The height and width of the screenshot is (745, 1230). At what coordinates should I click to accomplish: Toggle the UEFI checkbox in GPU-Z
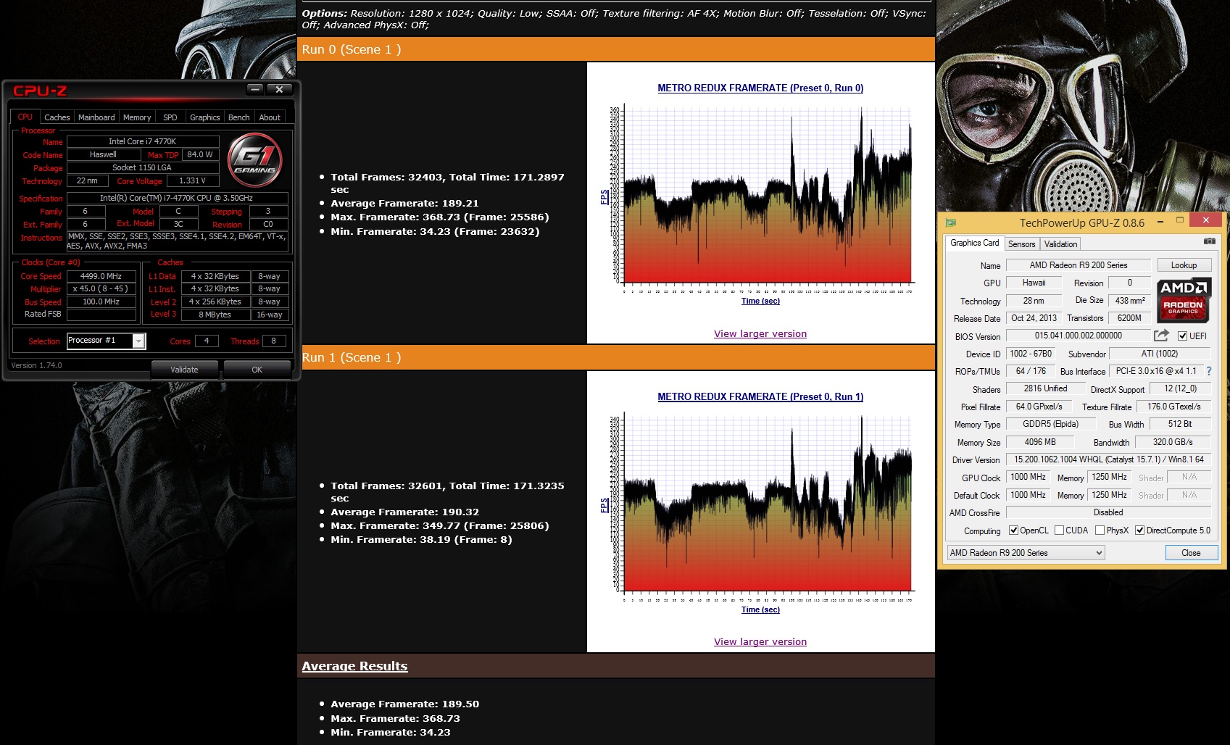click(1183, 336)
